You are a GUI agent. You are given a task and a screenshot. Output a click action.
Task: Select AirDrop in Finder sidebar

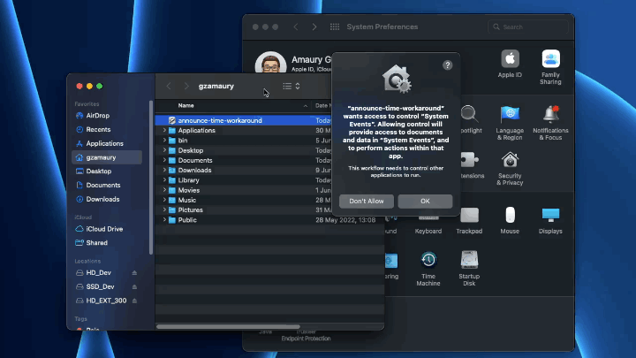click(x=107, y=116)
